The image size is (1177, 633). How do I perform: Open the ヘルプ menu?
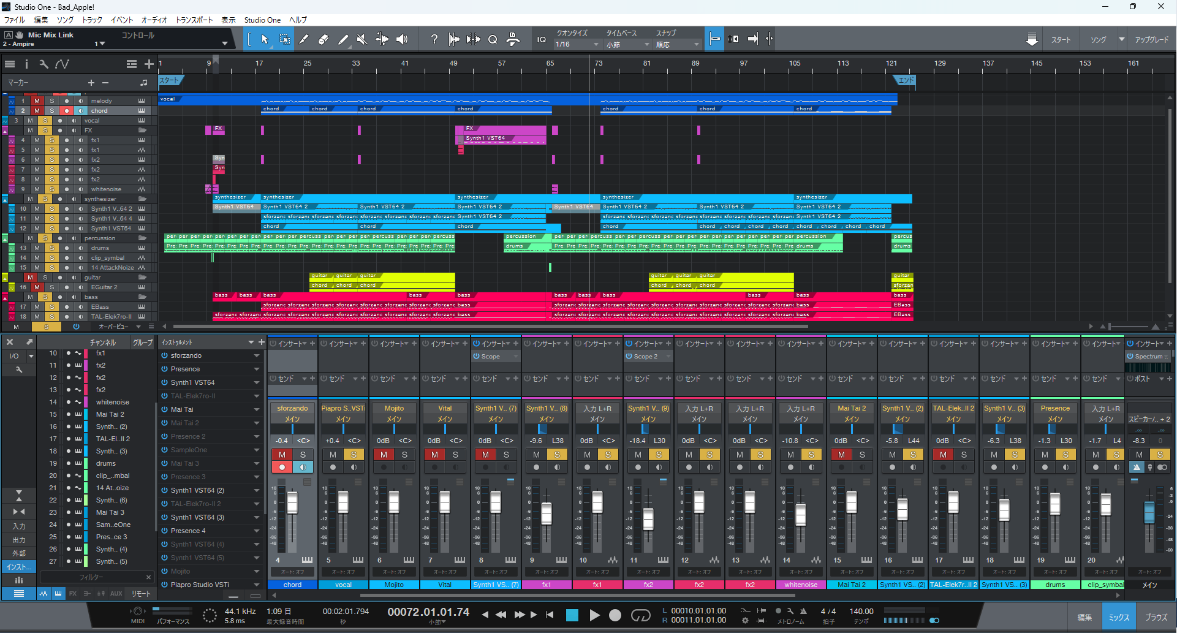pos(298,20)
